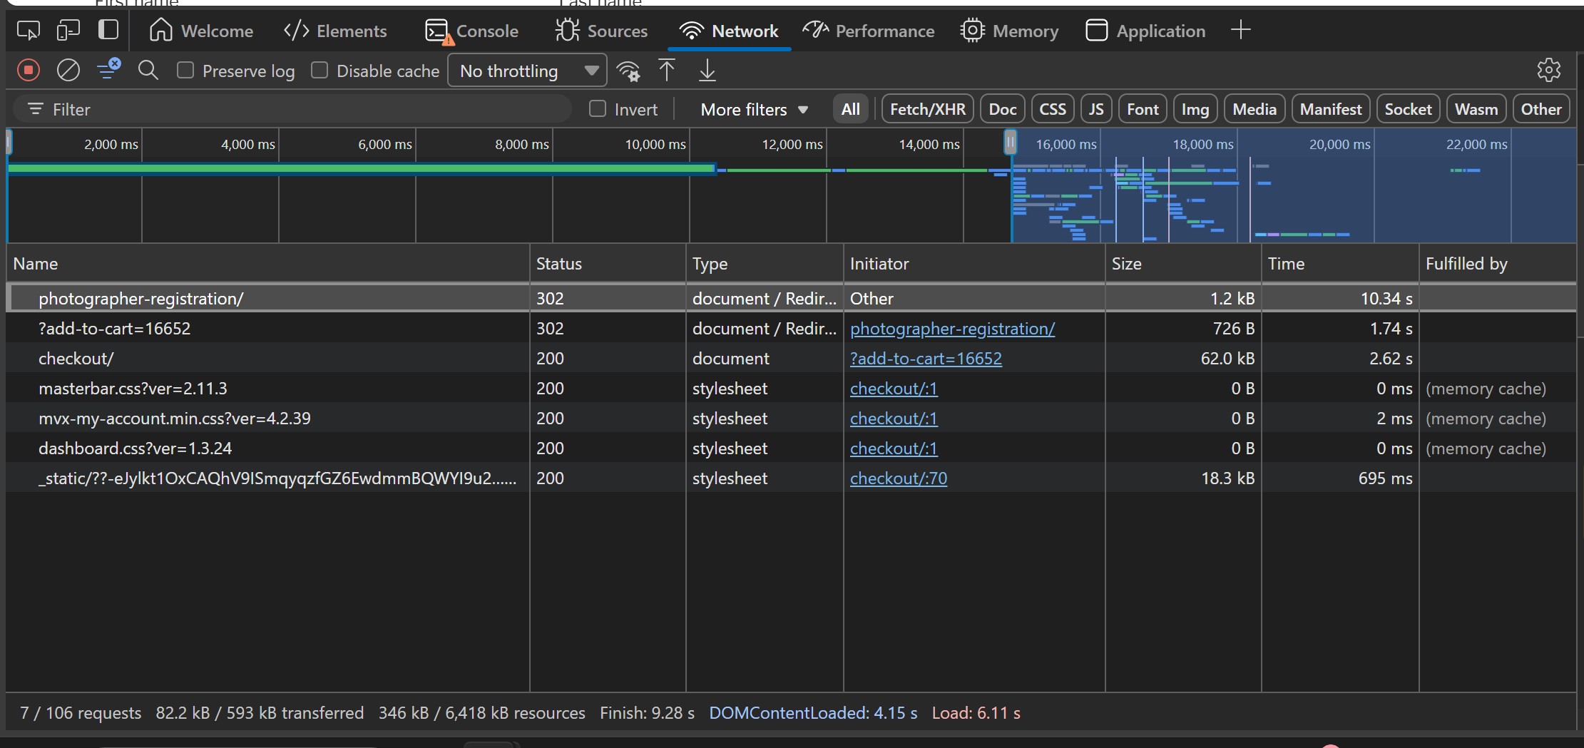Open the Performance tab

869,31
